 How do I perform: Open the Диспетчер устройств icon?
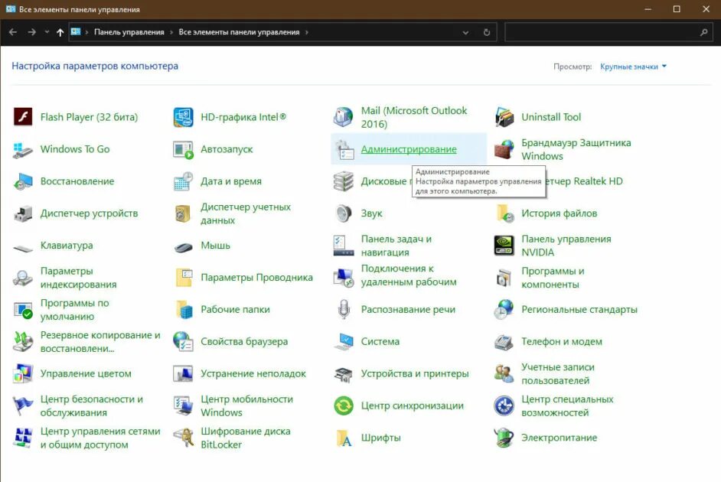(22, 213)
